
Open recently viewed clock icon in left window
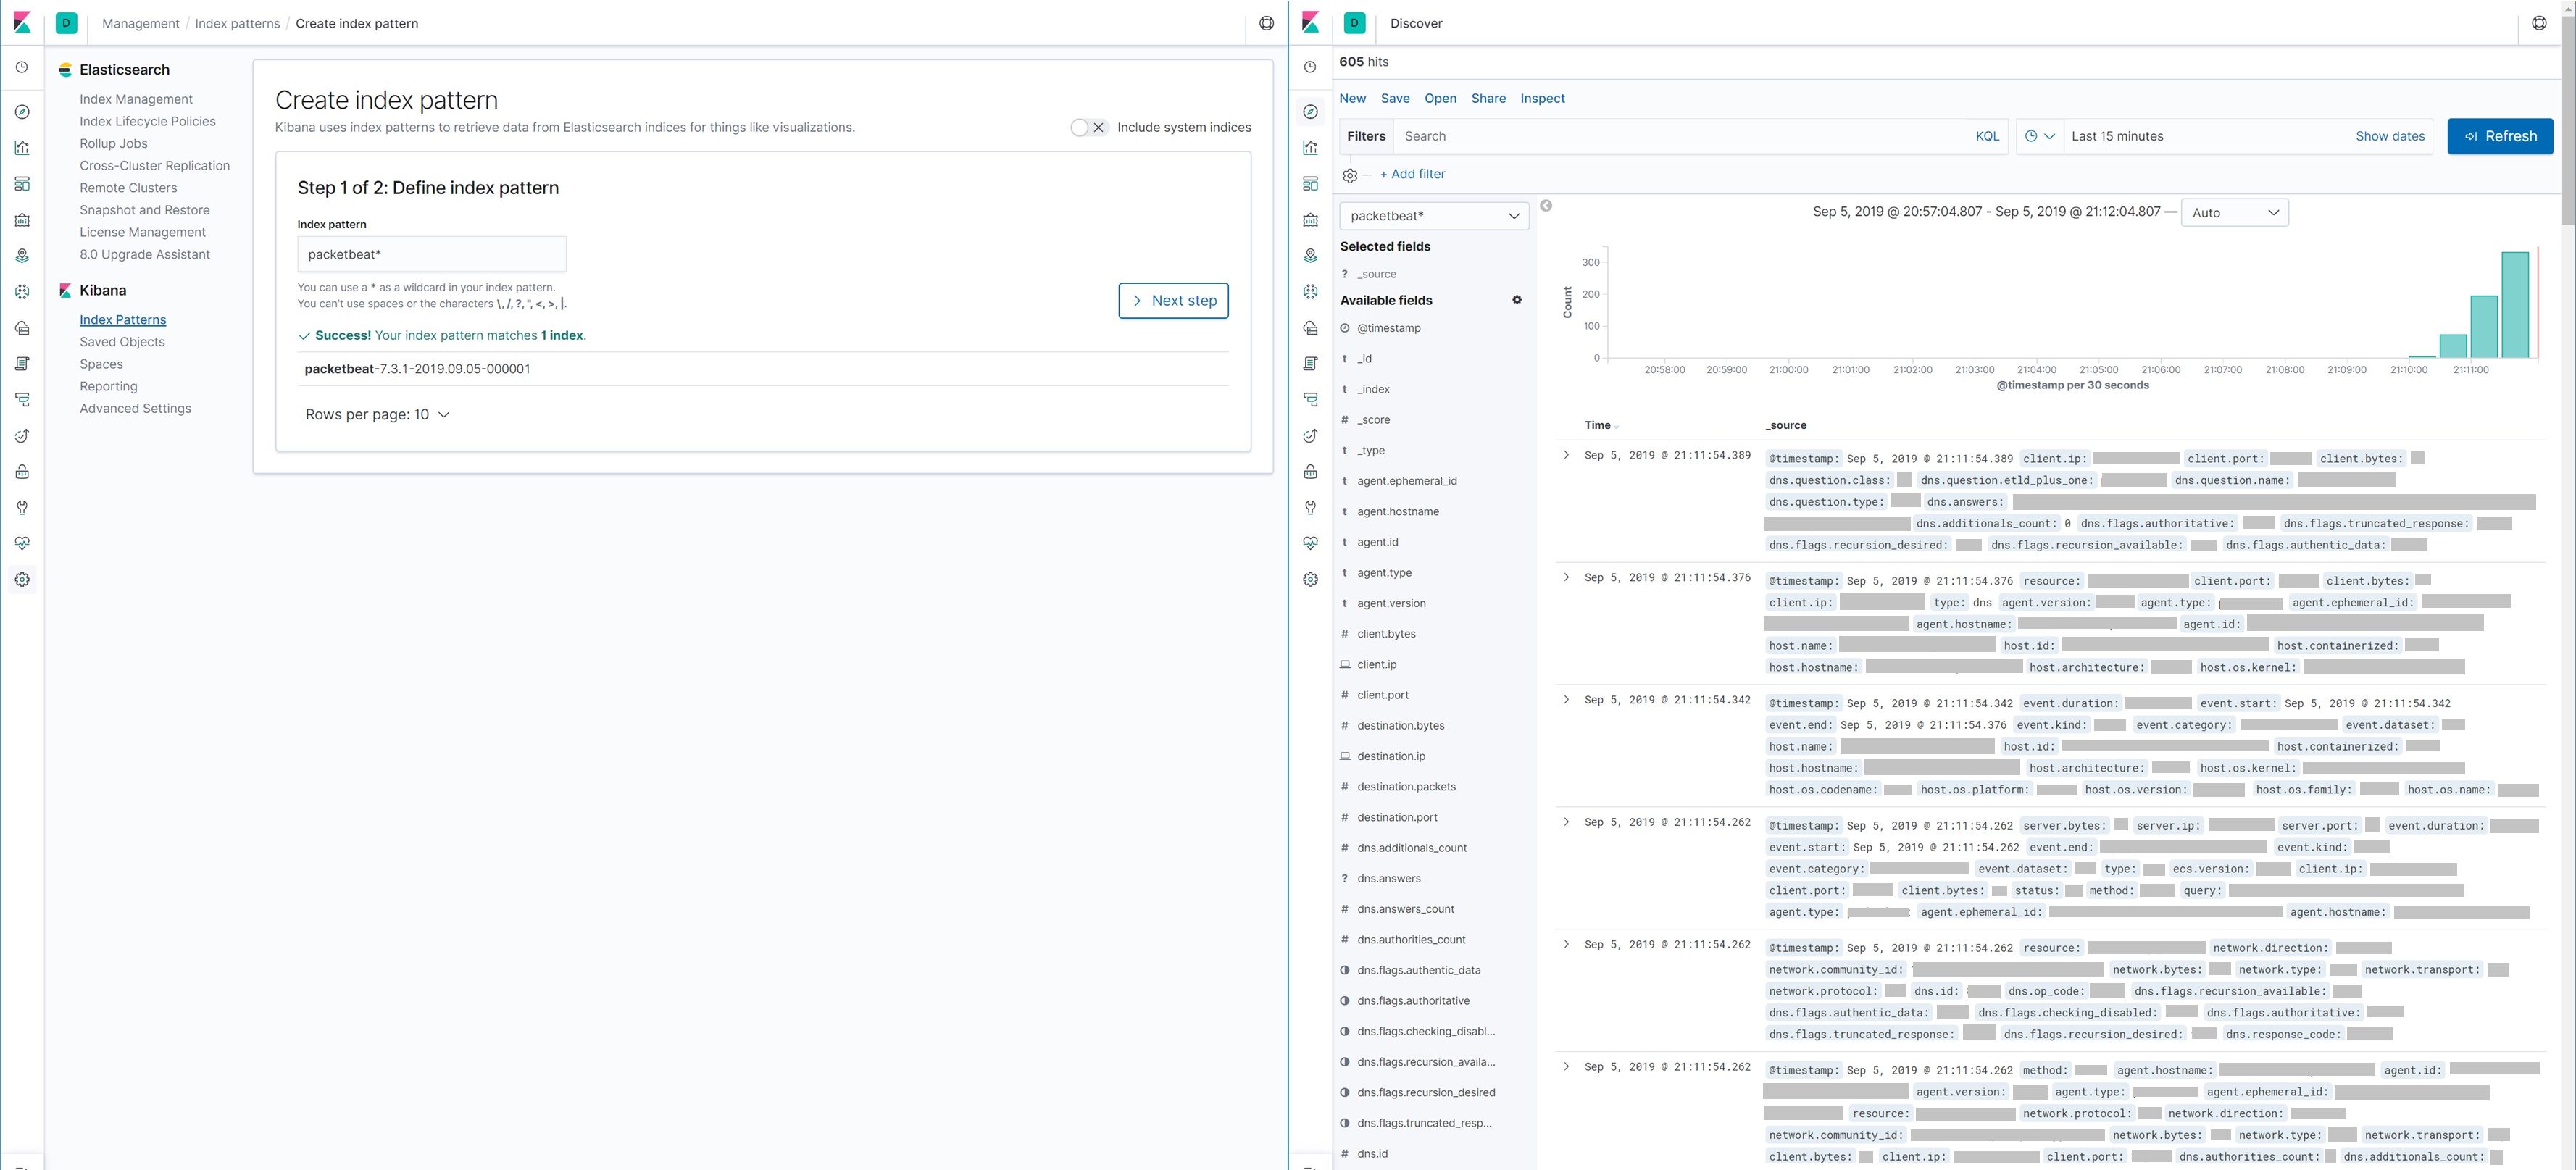coord(22,67)
